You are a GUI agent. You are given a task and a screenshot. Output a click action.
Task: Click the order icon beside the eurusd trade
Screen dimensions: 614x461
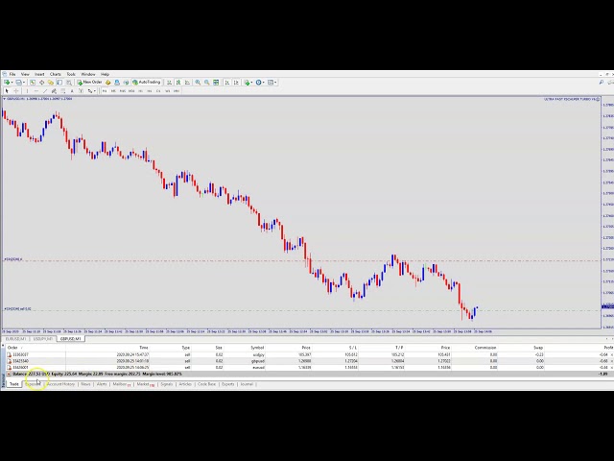9,366
